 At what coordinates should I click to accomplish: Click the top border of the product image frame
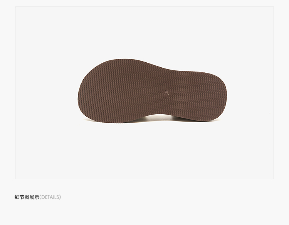coord(144,7)
